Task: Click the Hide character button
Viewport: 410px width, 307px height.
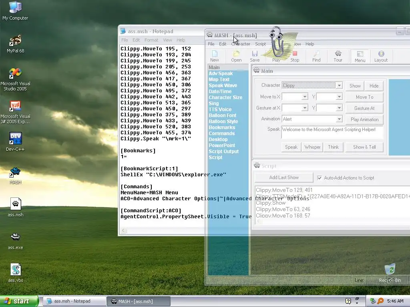Action: click(x=374, y=86)
